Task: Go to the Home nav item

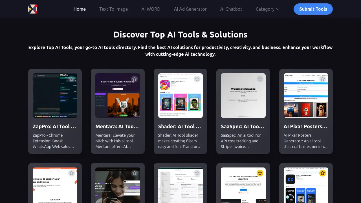Action: [x=80, y=9]
